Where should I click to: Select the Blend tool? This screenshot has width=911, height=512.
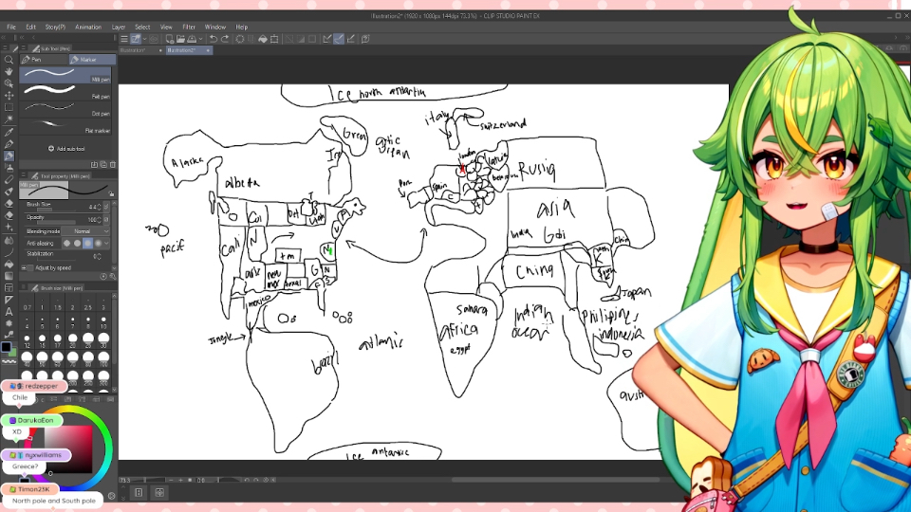[9, 240]
